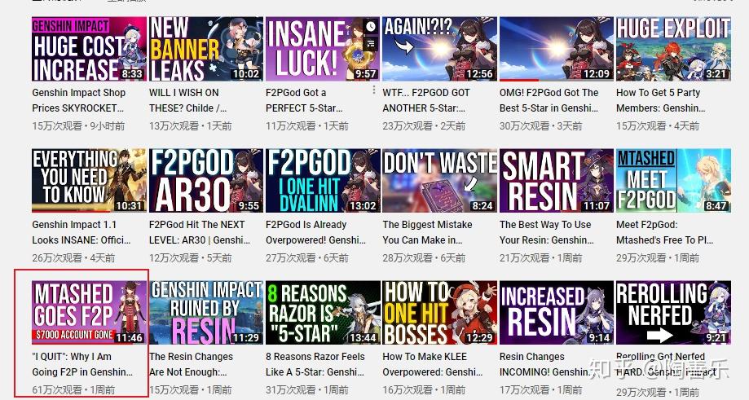Open the MTASHED GOES F2P thumbnail
Viewport: 749px width, 400px height.
(x=89, y=312)
